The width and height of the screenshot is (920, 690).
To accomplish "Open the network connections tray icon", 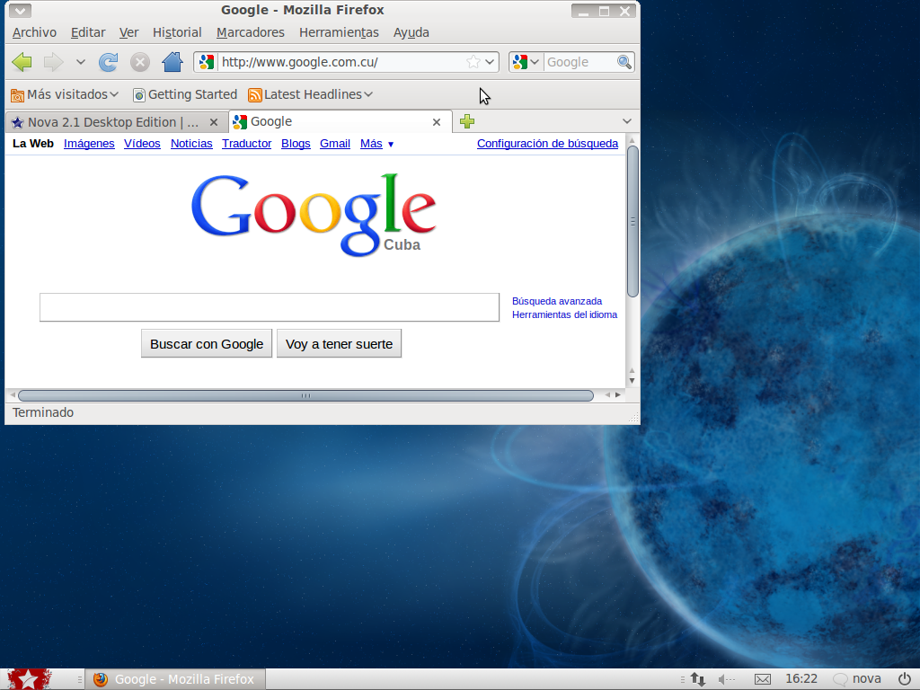I will [x=697, y=679].
